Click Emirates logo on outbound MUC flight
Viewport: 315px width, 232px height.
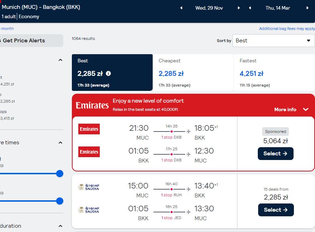point(89,129)
